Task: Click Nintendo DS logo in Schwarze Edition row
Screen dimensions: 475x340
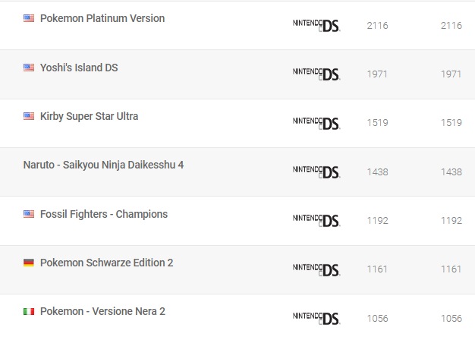Action: [316, 269]
